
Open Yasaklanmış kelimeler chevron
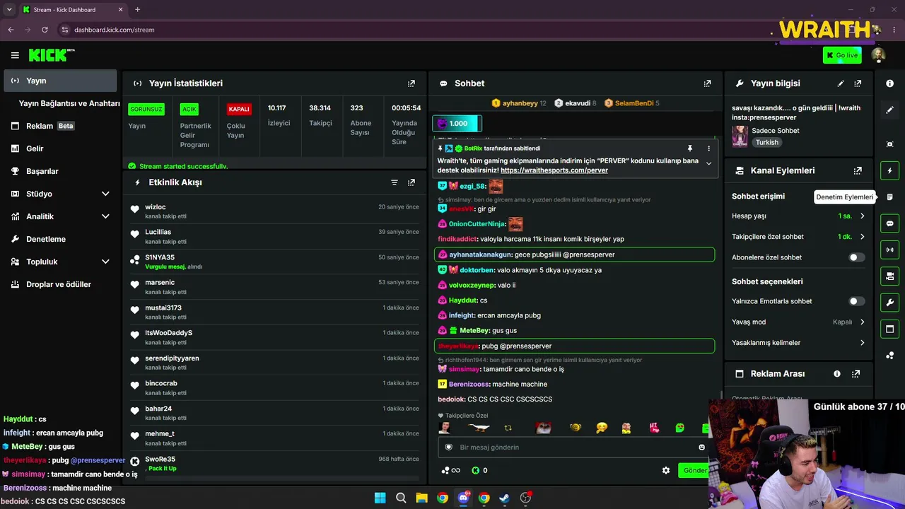coord(862,343)
